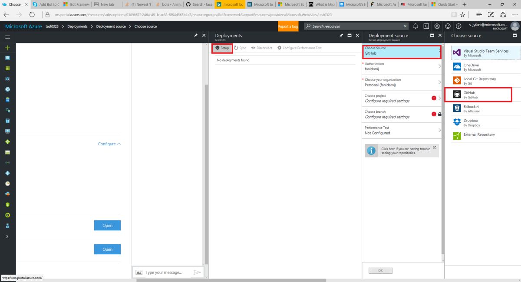Screen dimensions: 521x282
Task: Open Choose project required settings row
Action: [402, 98]
